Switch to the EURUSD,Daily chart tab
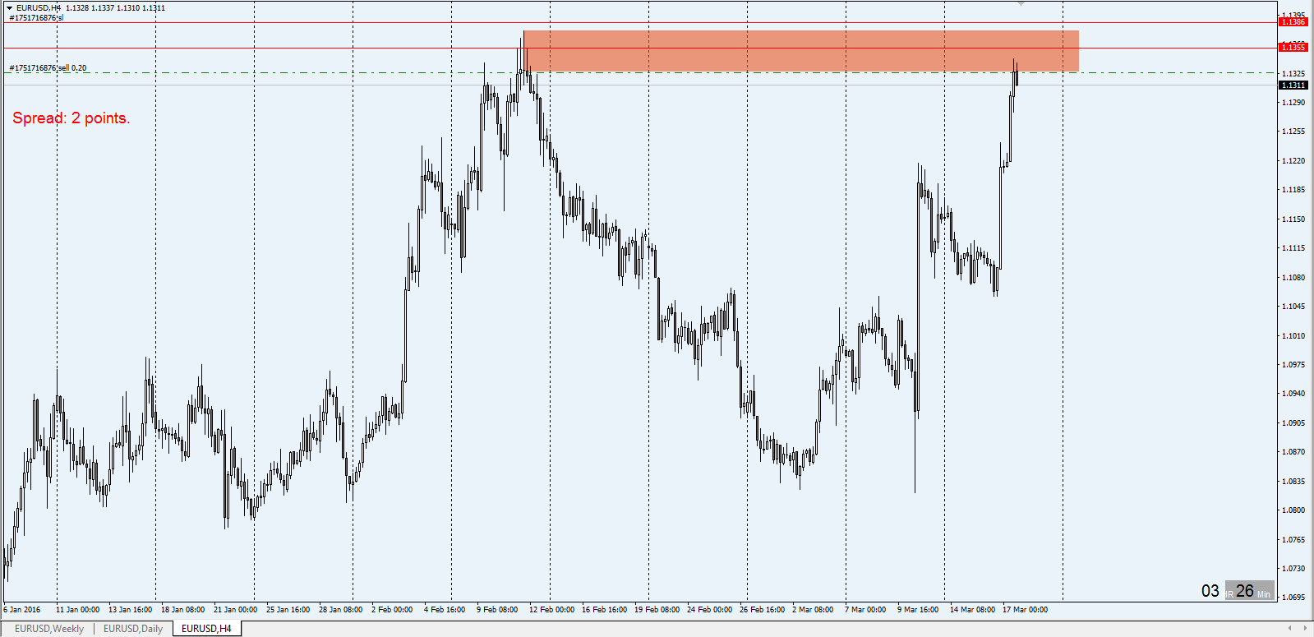Viewport: 1314px width, 637px height. (133, 629)
